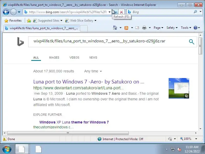This screenshot has width=205, height=154.
Task: Click the greyed Forward navigation button
Action: [13, 12]
